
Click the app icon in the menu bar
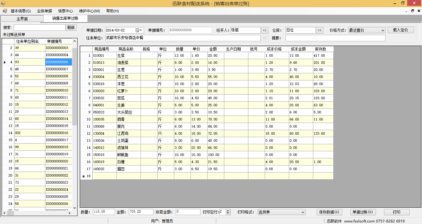(x=5, y=11)
